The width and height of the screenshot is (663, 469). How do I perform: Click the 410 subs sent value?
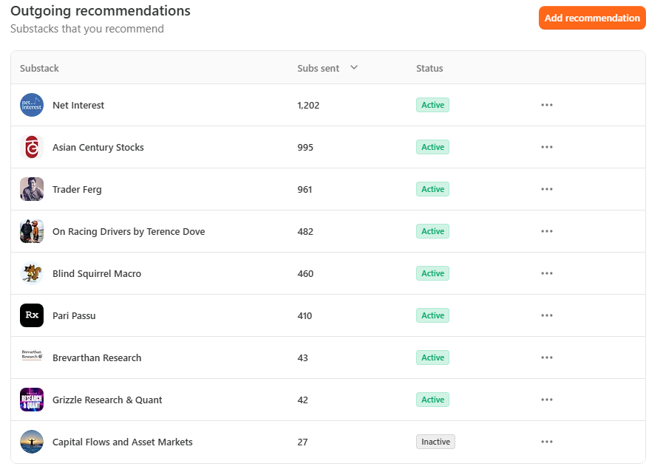[x=305, y=315]
